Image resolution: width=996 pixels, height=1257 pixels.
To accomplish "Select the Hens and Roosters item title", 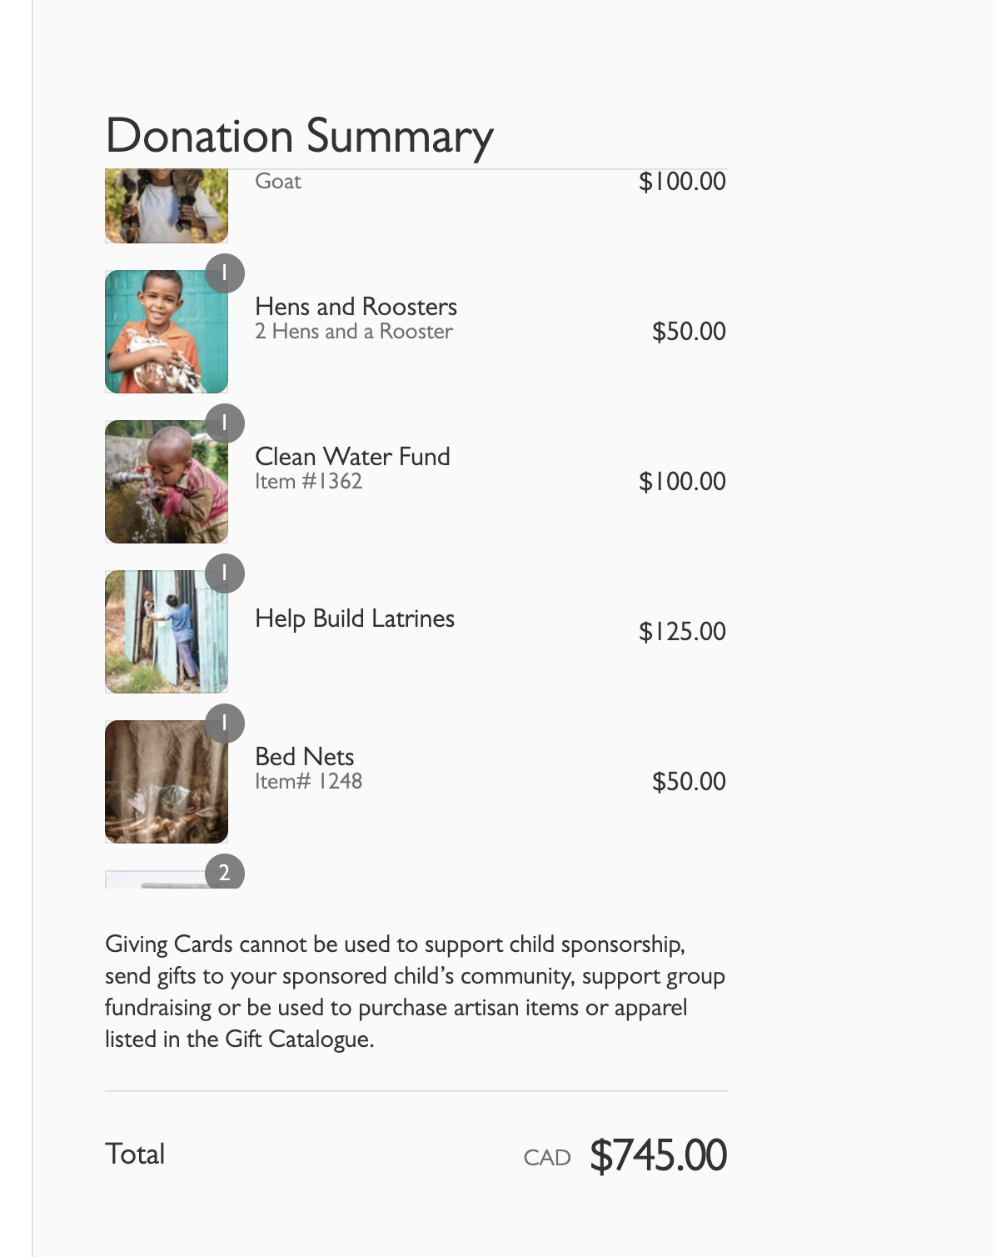I will pos(356,307).
